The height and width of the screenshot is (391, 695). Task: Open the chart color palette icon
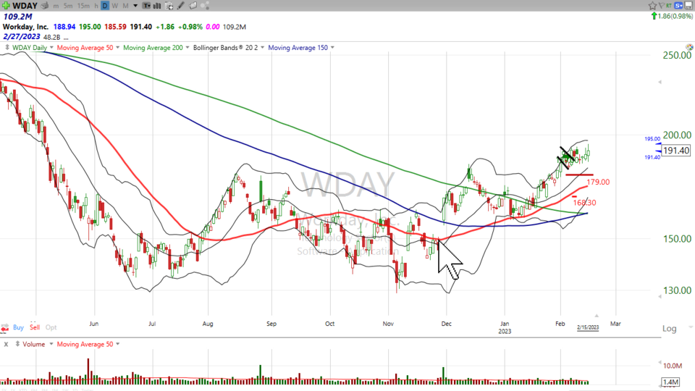(206, 6)
